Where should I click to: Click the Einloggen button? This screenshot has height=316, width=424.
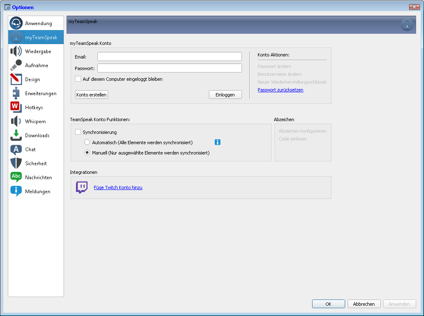(x=225, y=95)
